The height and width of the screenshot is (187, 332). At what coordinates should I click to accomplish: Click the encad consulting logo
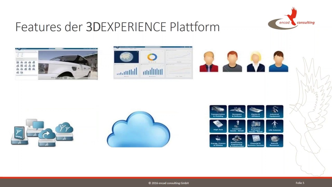coord(291,18)
